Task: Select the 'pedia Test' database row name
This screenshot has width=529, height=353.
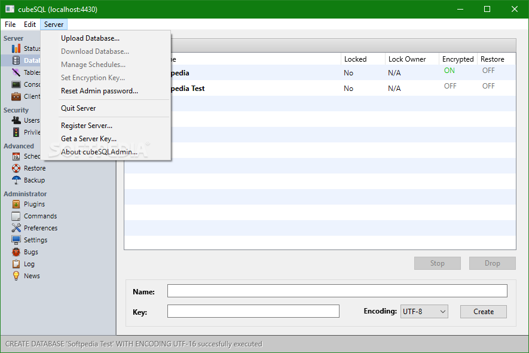Action: click(188, 89)
